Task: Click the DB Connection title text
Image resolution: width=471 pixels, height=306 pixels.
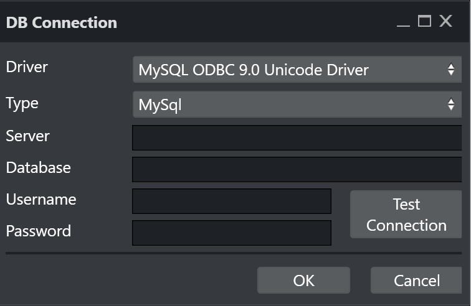Action: tap(62, 23)
